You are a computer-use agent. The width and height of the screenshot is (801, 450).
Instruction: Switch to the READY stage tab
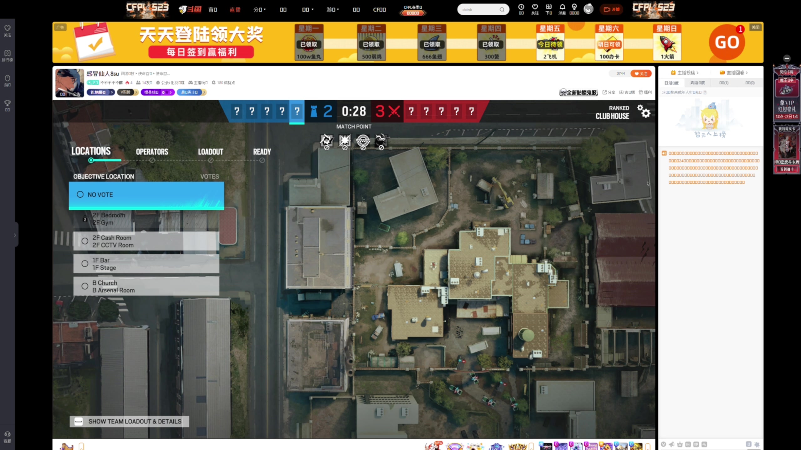(x=262, y=152)
